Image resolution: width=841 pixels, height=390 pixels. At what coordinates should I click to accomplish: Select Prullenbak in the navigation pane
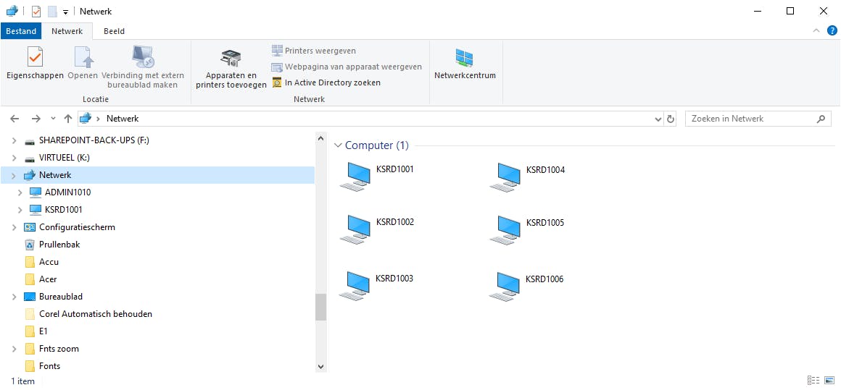tap(59, 245)
